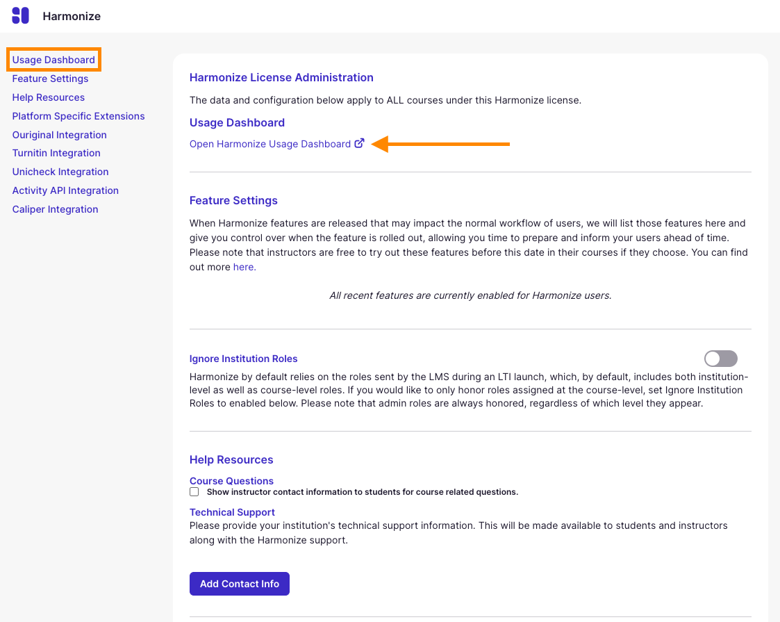Select Help Resources in sidebar
This screenshot has height=622, width=780.
pyautogui.click(x=48, y=97)
